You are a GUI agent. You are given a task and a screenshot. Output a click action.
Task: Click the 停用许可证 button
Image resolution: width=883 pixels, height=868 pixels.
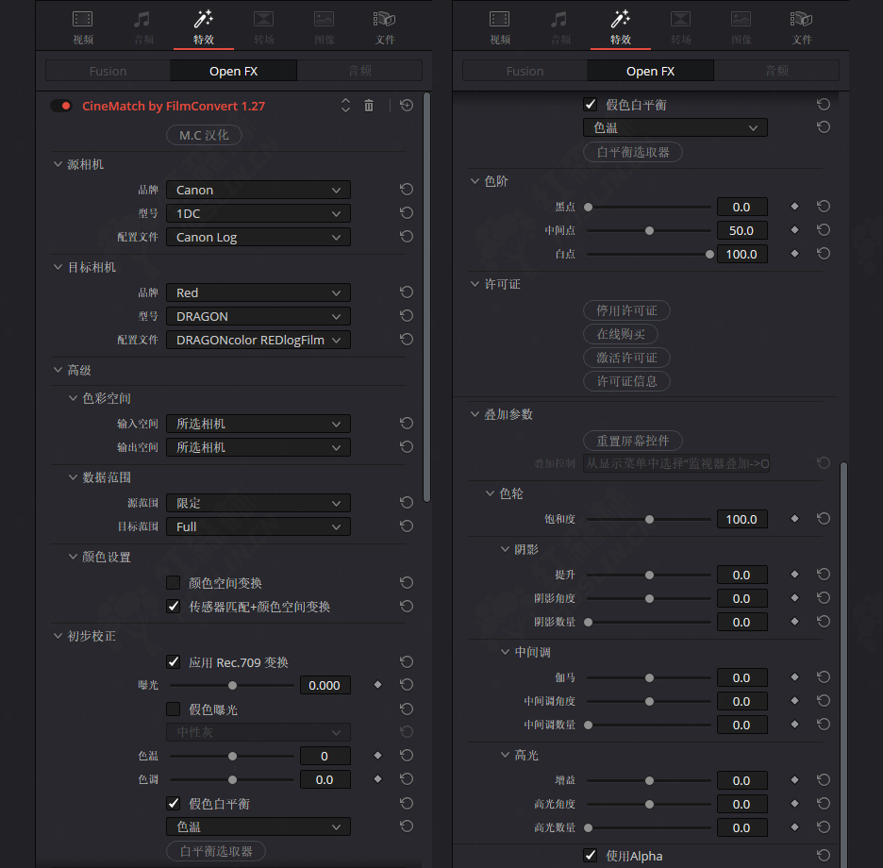[x=626, y=310]
